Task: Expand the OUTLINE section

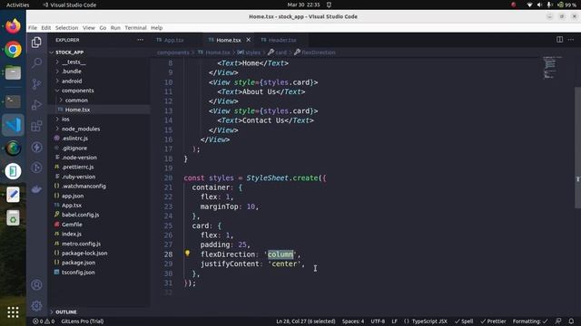Action: (x=66, y=312)
